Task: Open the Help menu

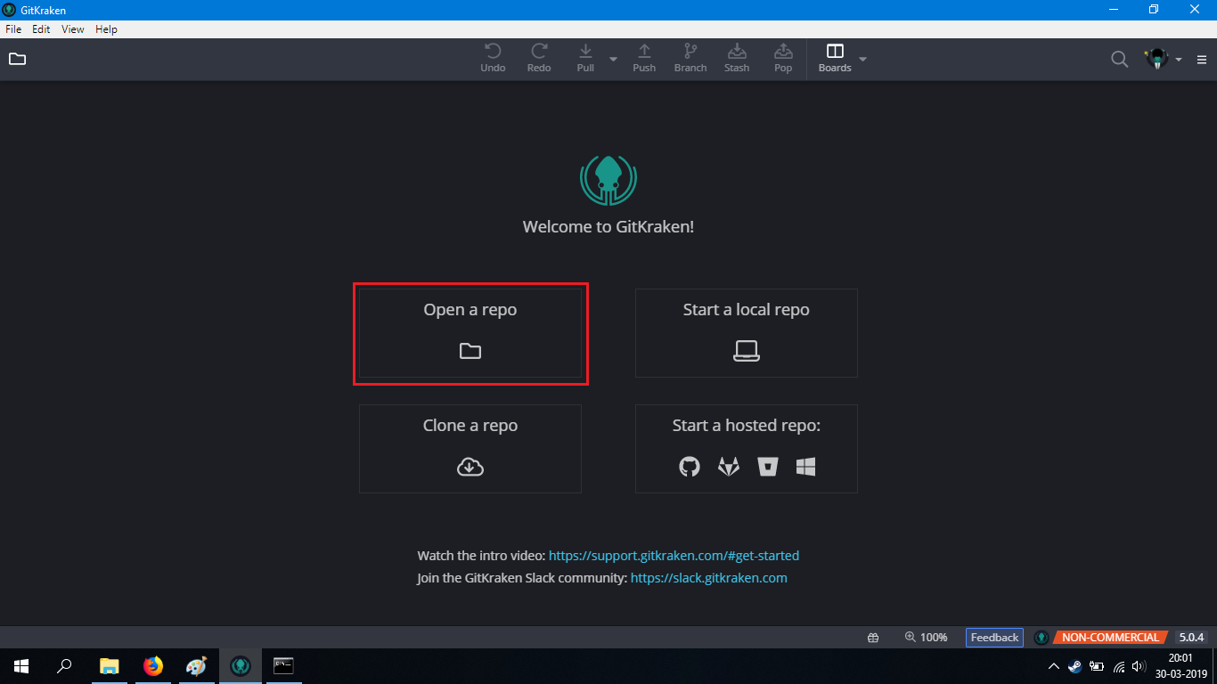Action: pyautogui.click(x=107, y=29)
